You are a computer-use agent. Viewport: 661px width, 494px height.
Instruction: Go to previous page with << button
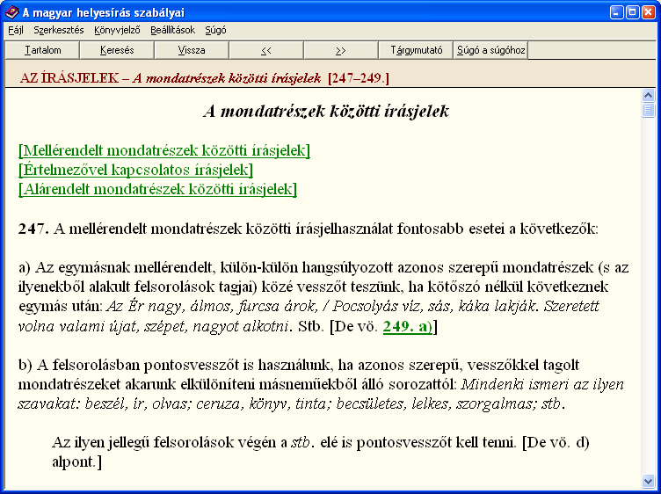[x=266, y=50]
